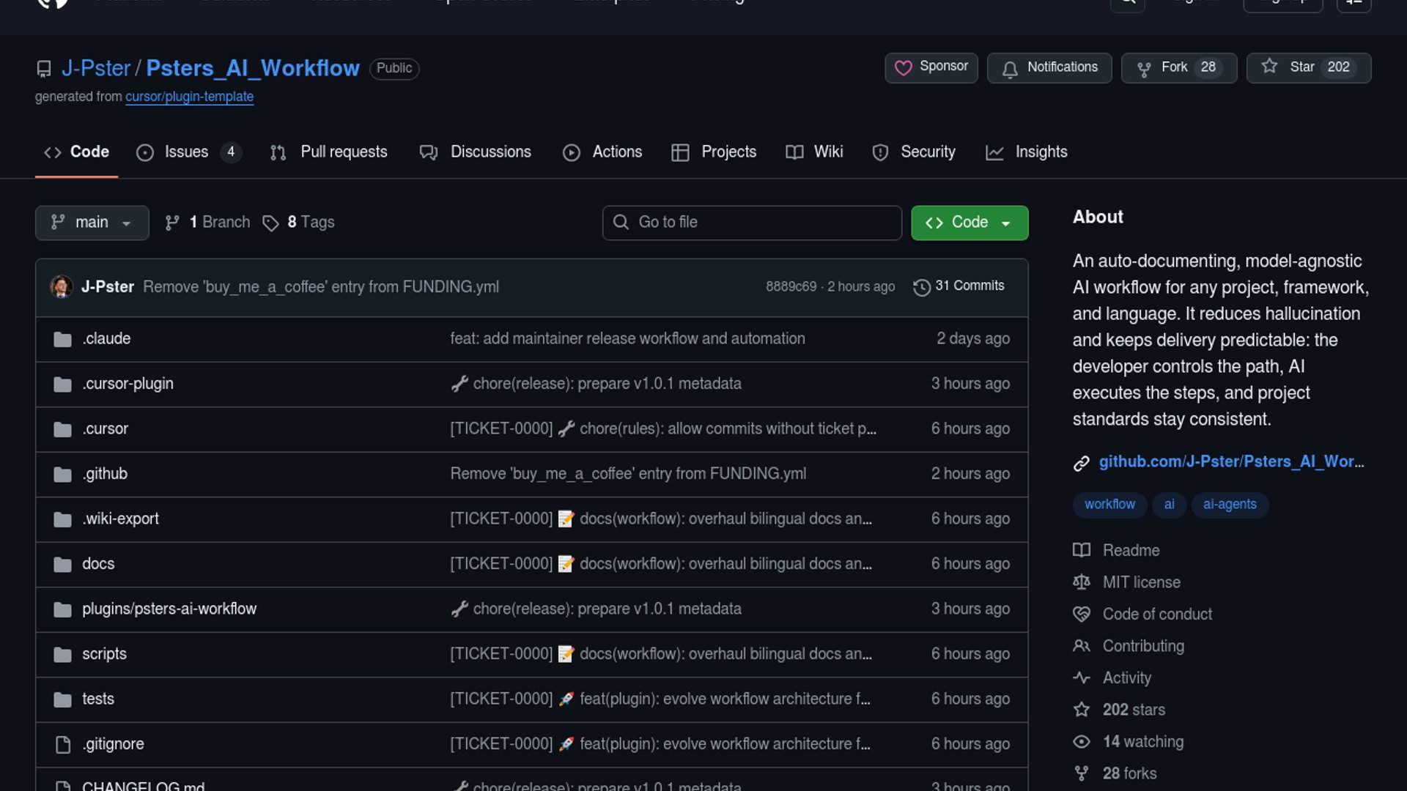Screen dimensions: 1407x791
Task: Open the .gitignore file
Action: click(x=113, y=744)
